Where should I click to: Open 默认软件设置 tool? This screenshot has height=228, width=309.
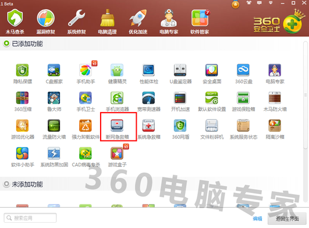pos(212,101)
